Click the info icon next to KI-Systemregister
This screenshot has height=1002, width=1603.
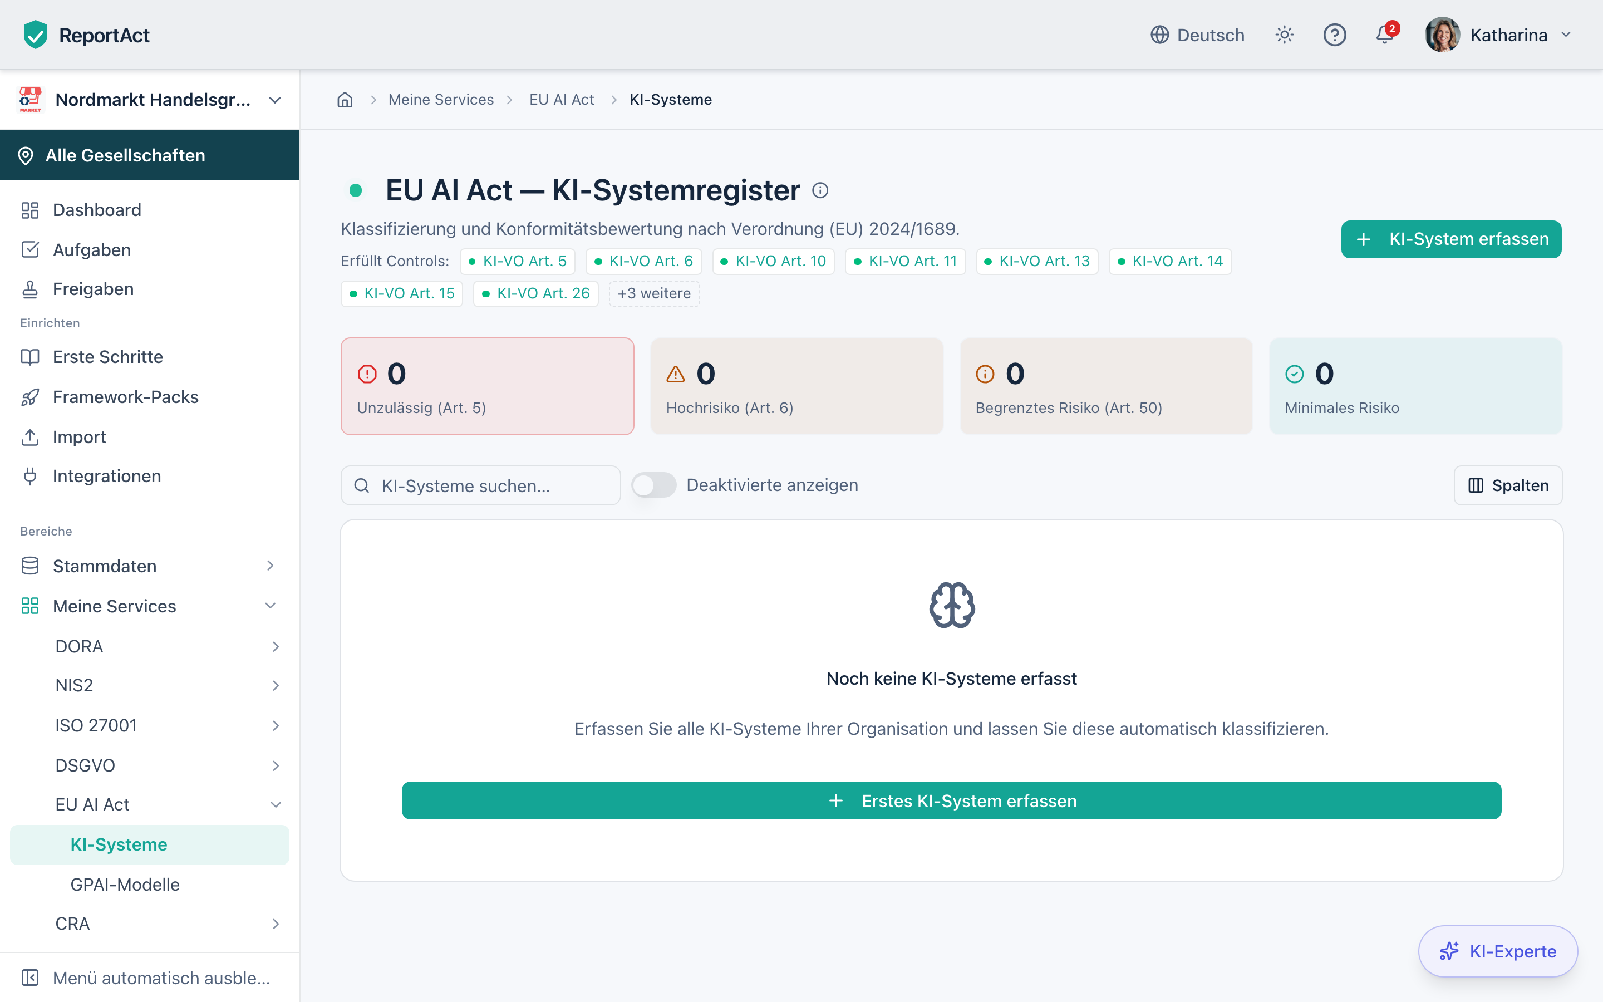pos(820,191)
